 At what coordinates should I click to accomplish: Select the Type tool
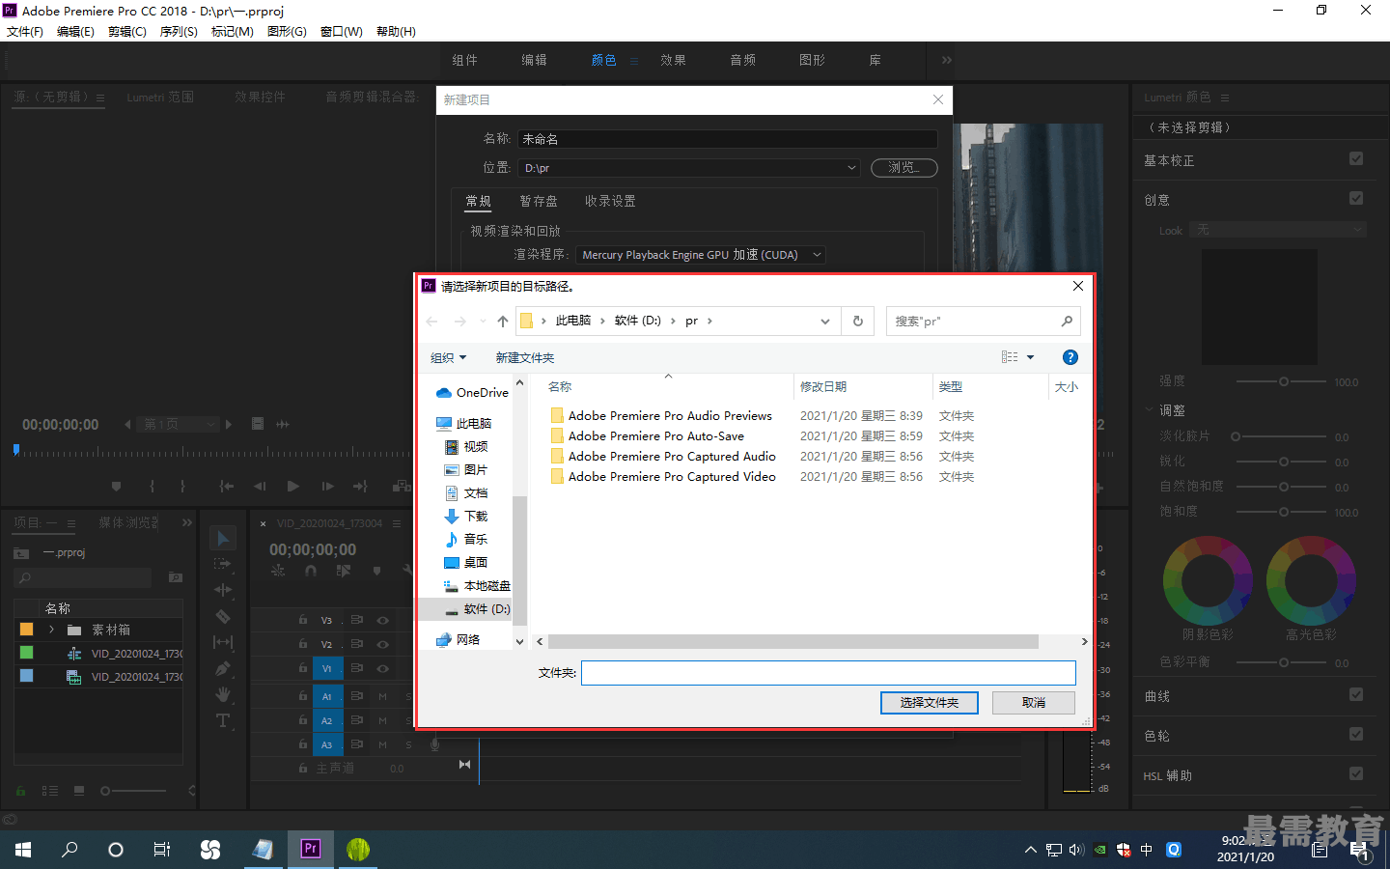click(223, 720)
